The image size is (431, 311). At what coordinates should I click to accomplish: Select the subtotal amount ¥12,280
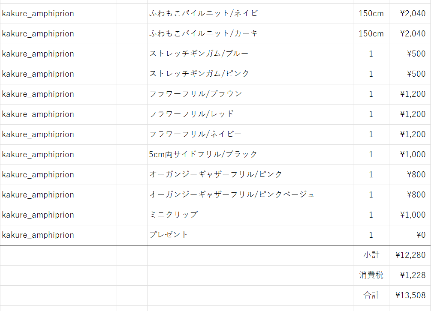click(x=410, y=255)
